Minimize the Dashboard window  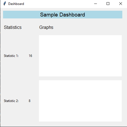click(x=96, y=4)
